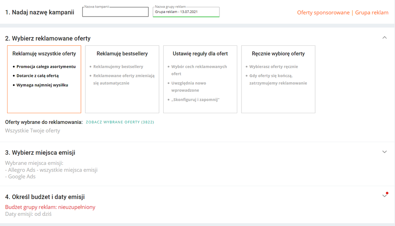The image size is (395, 226).
Task: Click the heading 4. Określ budżet i daty emisji
Action: click(x=45, y=197)
